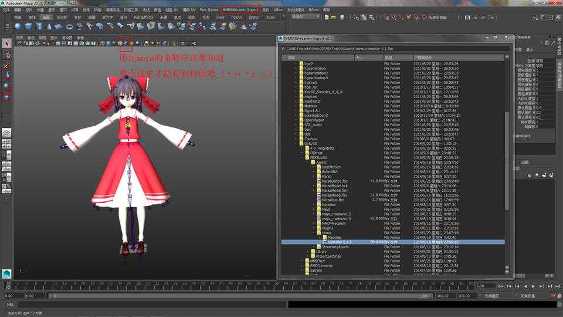This screenshot has height=317, width=563.
Task: Click the wireframe cube viewport icon
Action: pyautogui.click(x=103, y=43)
